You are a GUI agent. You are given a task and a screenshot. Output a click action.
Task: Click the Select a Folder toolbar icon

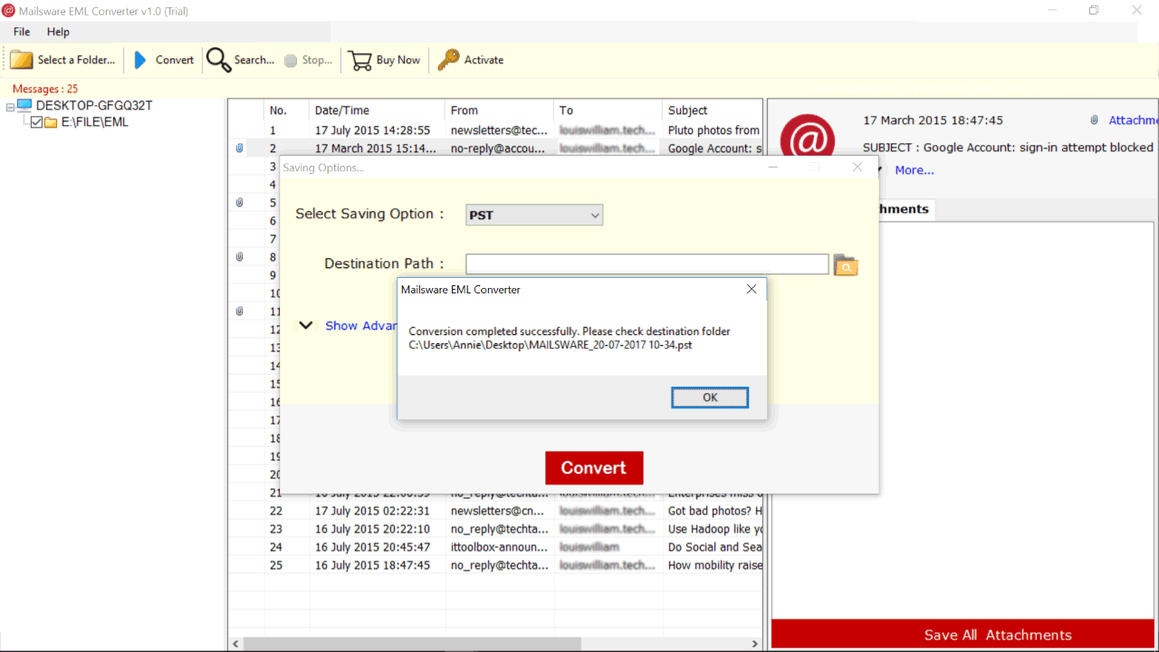(22, 60)
